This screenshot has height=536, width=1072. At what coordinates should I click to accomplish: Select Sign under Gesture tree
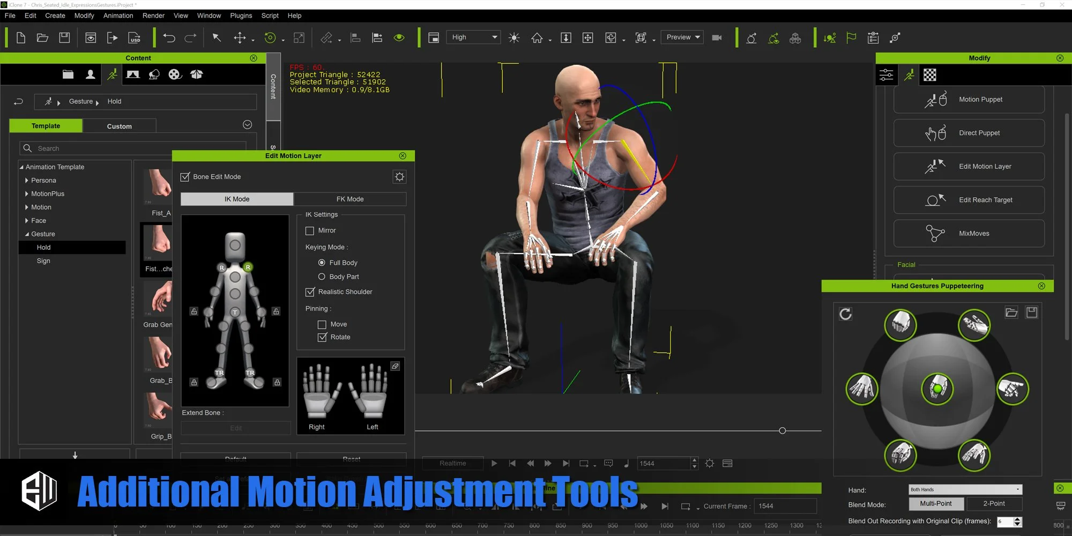43,261
